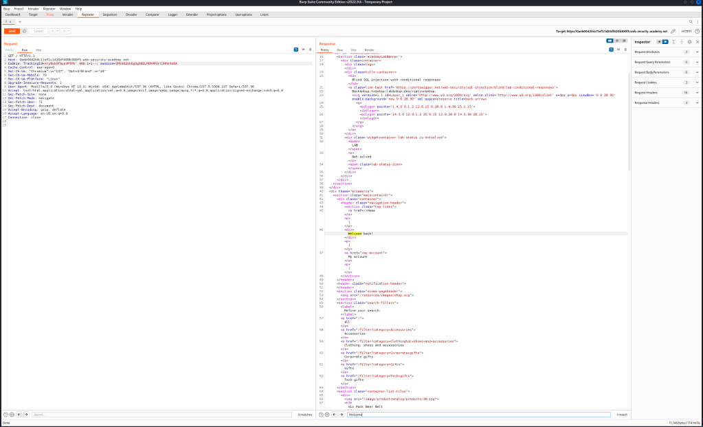Toggle the HTTP/1 protocol selector
The image size is (703, 427).
tap(686, 31)
